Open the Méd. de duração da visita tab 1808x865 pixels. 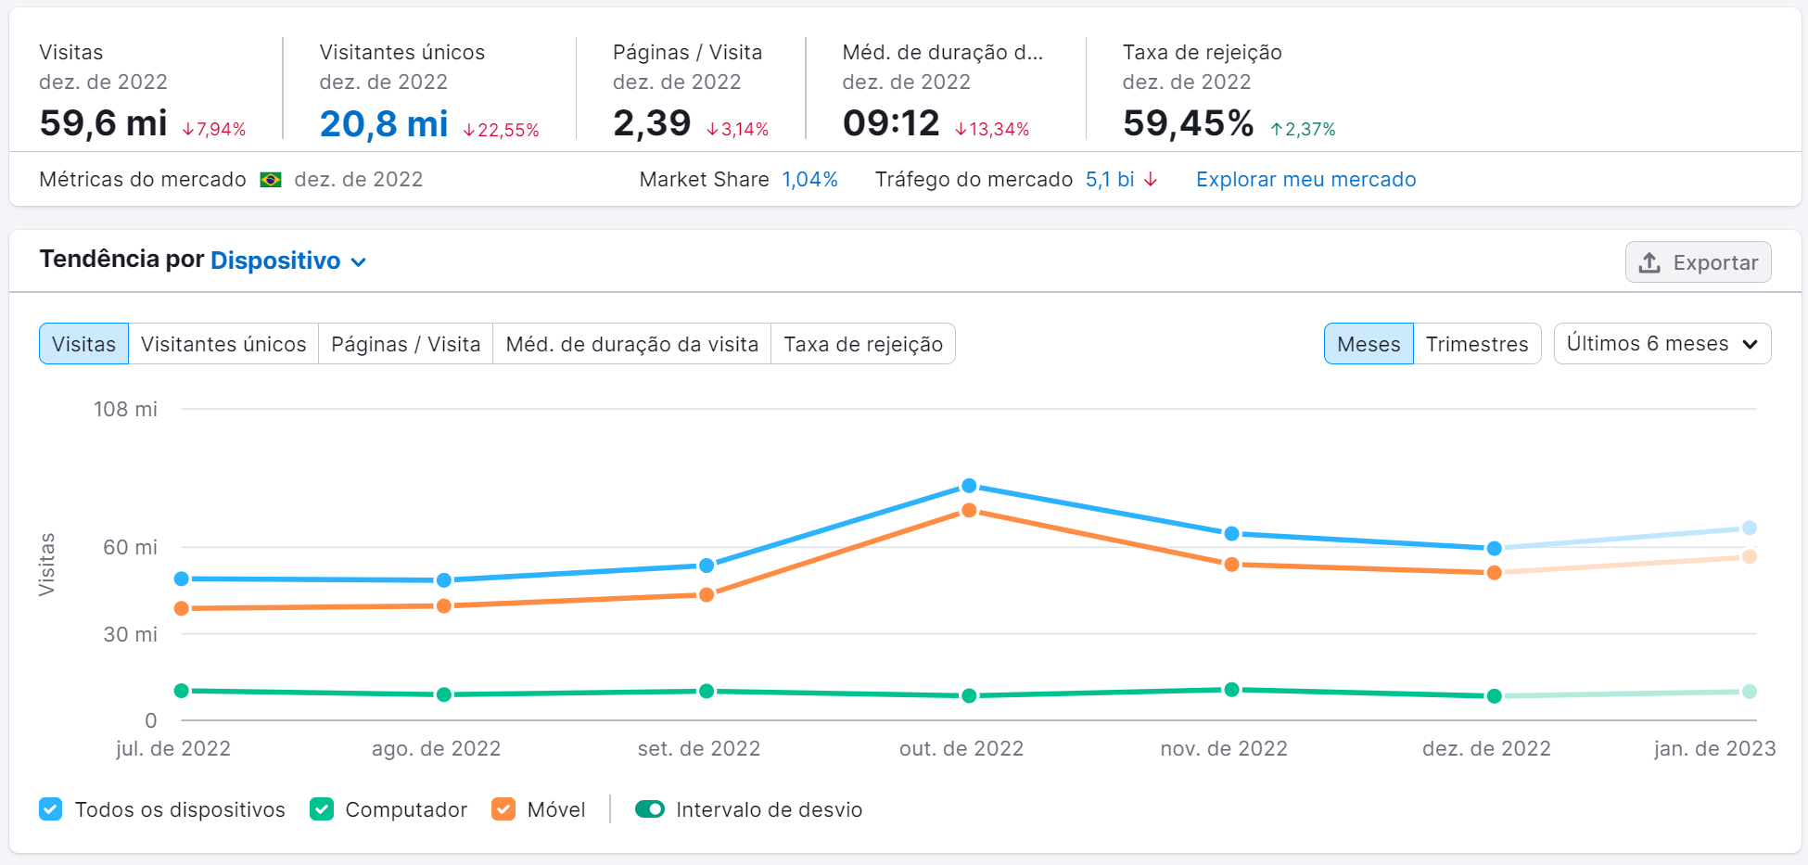click(x=632, y=344)
